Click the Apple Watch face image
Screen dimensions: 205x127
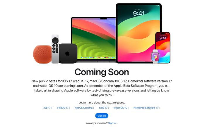pos(155,57)
